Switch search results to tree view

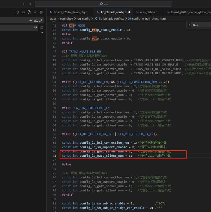(x=35, y=12)
